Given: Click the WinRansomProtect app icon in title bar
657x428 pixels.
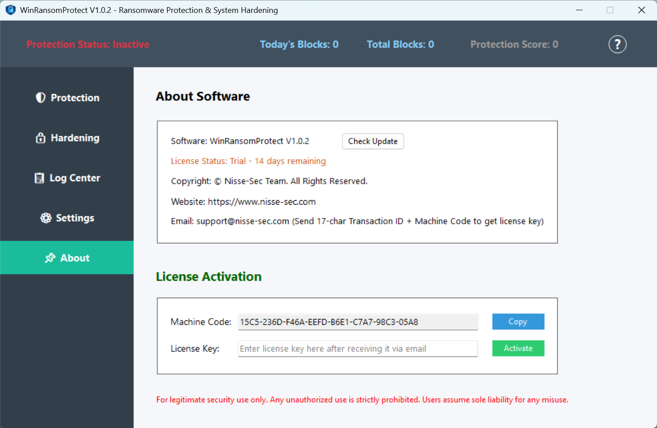Looking at the screenshot, I should tap(10, 10).
